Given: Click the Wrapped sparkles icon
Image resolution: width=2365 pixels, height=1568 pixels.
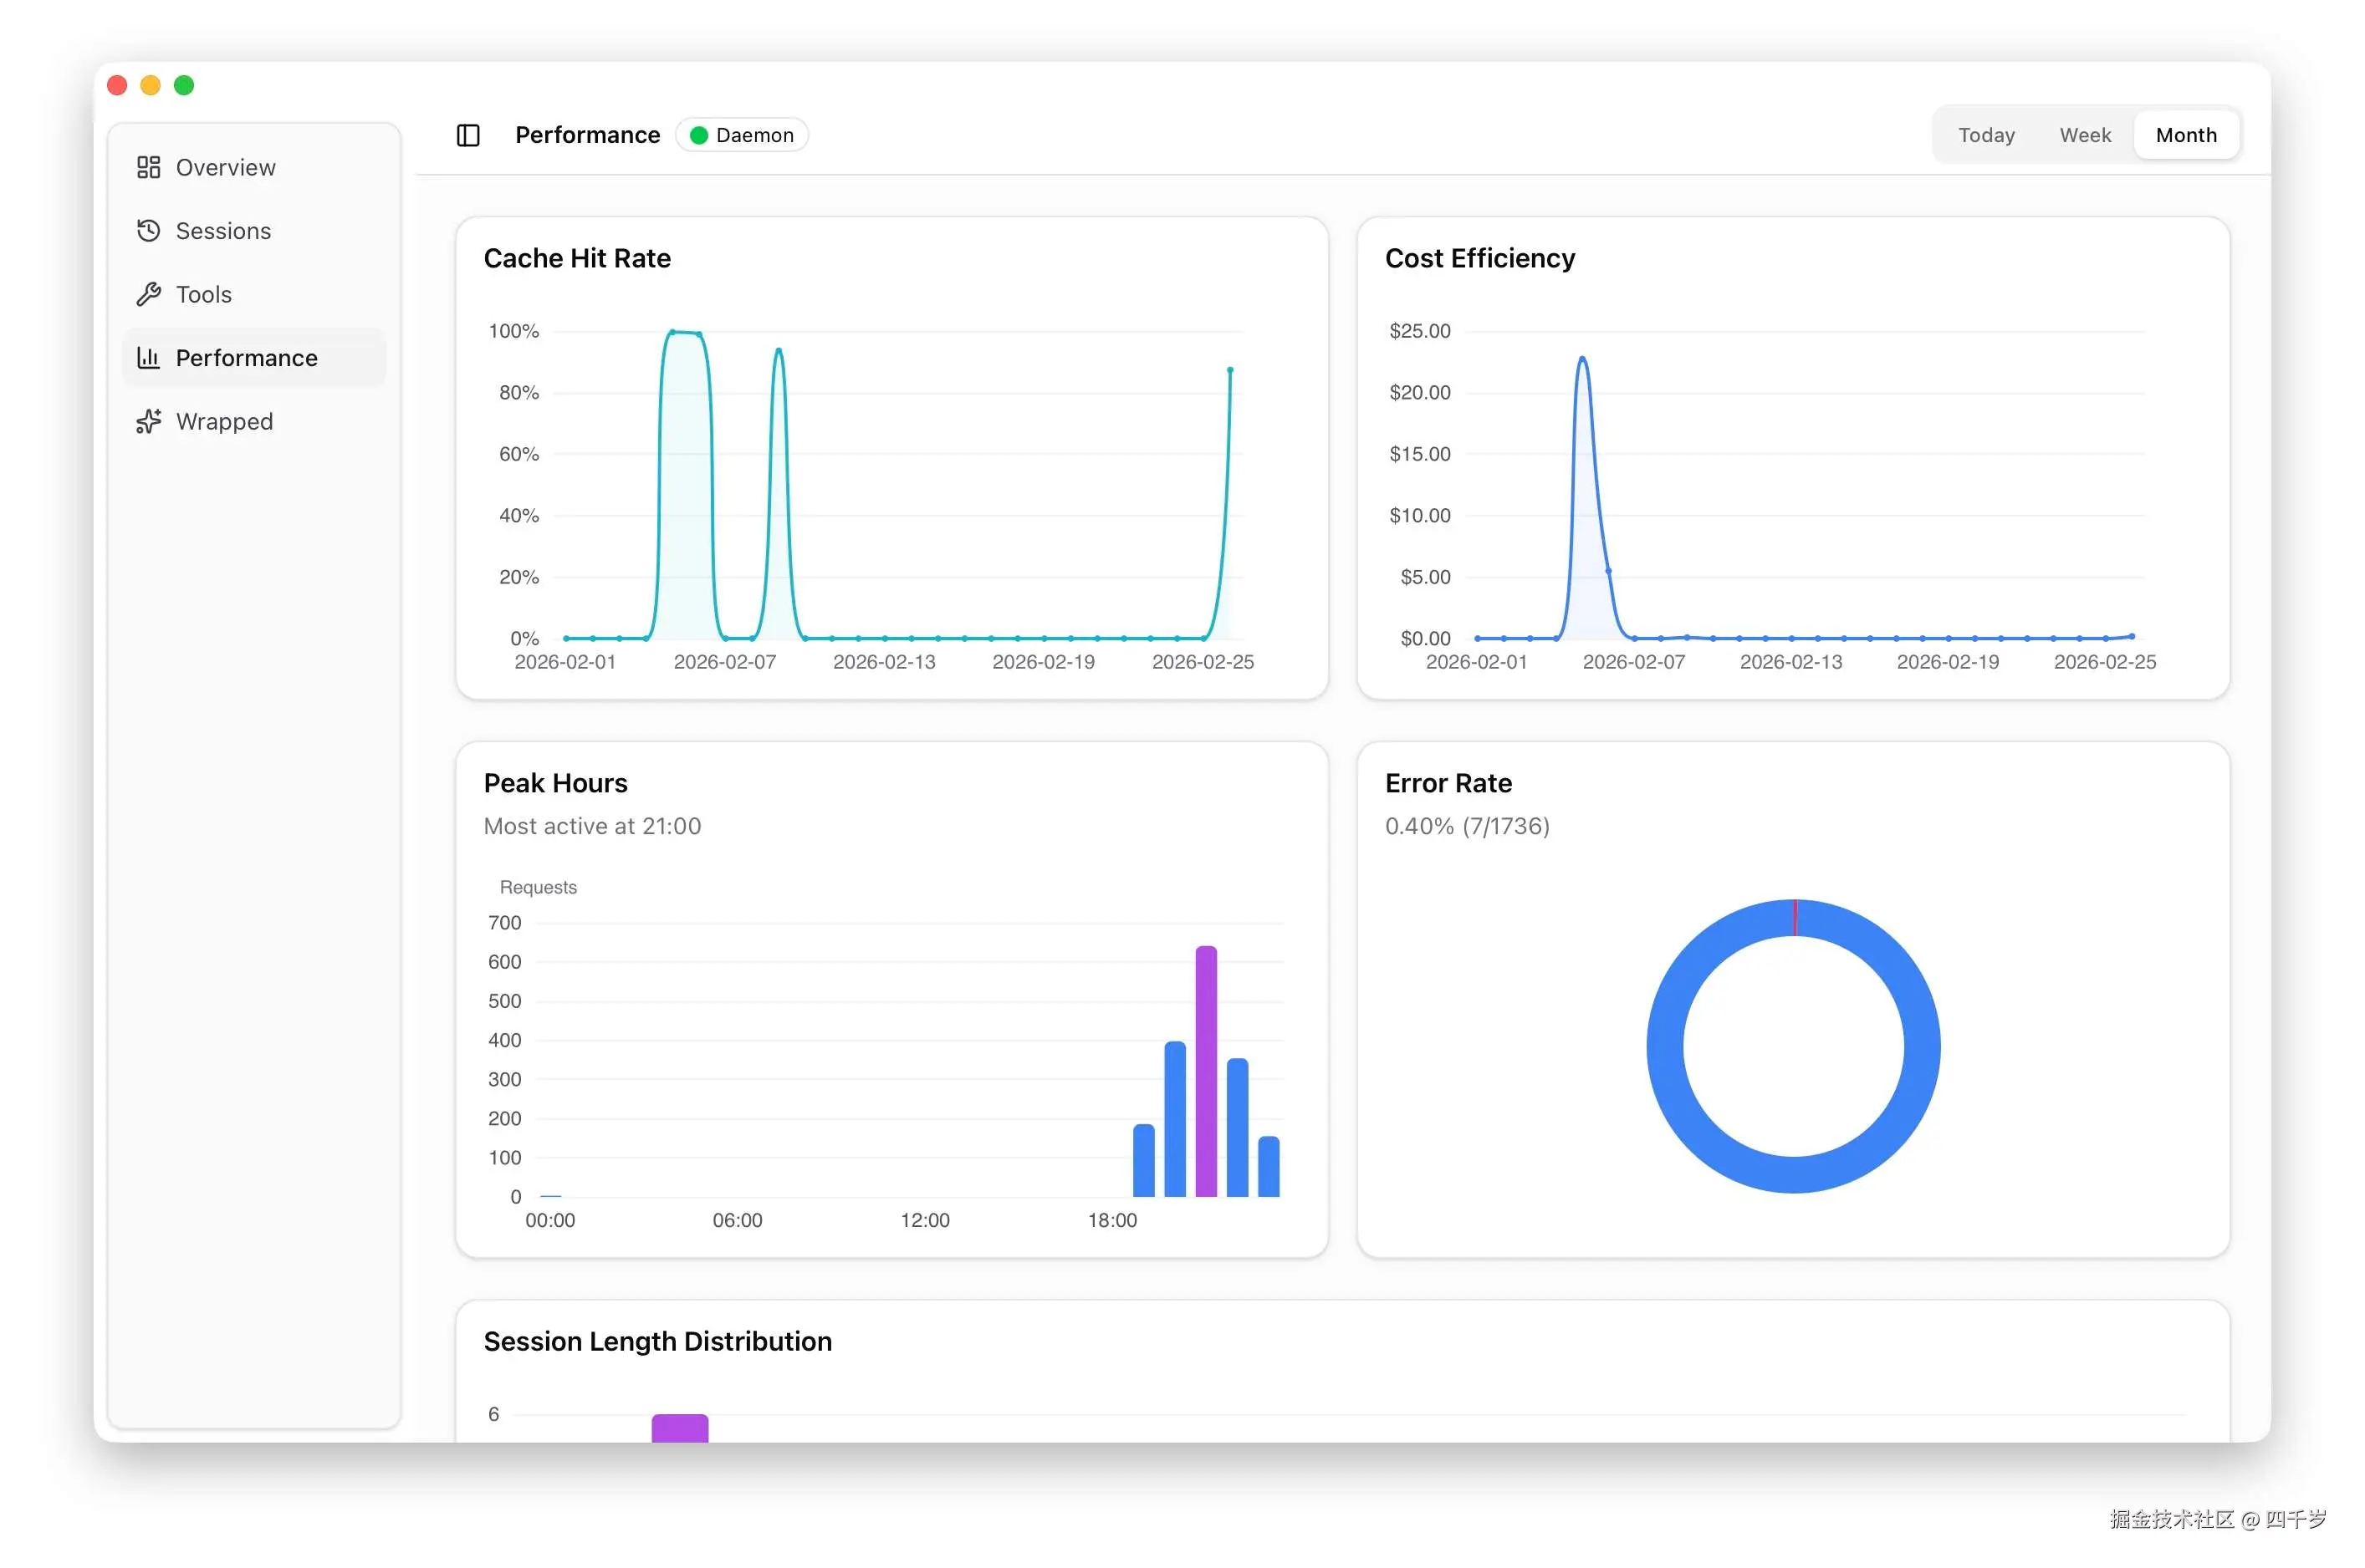Looking at the screenshot, I should click(x=148, y=421).
